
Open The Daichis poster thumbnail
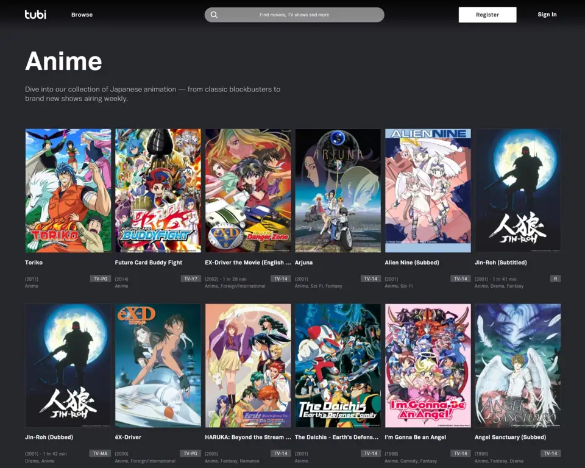click(x=338, y=366)
